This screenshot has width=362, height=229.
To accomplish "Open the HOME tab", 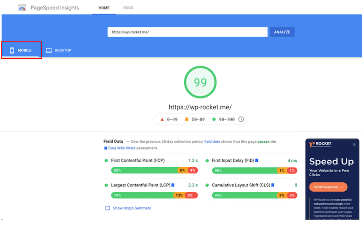I will coord(104,8).
